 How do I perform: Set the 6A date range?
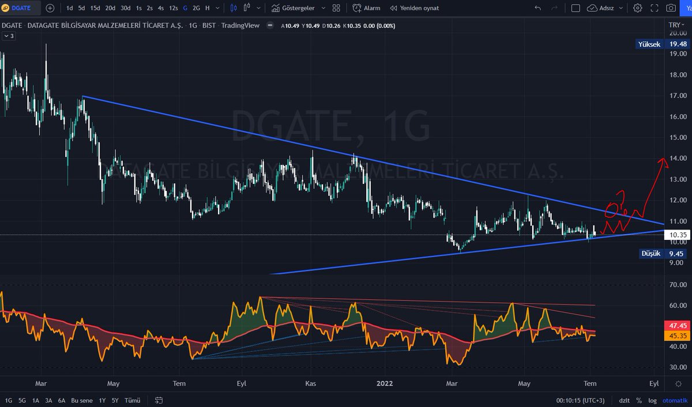(x=61, y=400)
